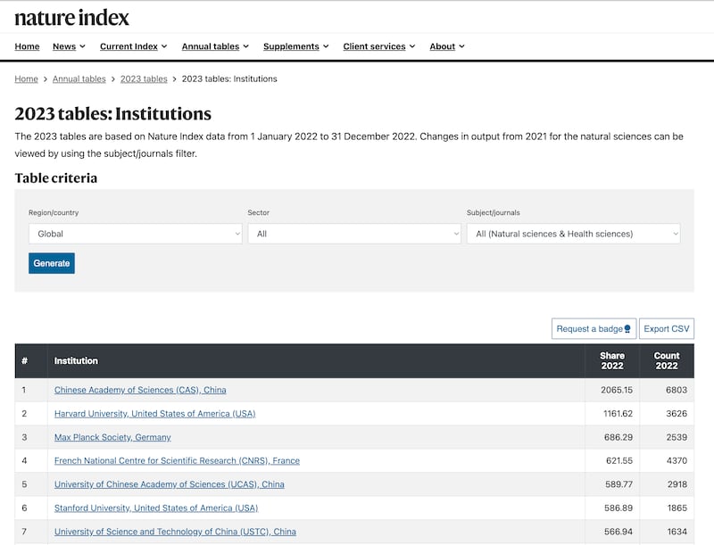The width and height of the screenshot is (714, 545).
Task: Open 2023 tables breadcrumb link
Action: point(144,78)
